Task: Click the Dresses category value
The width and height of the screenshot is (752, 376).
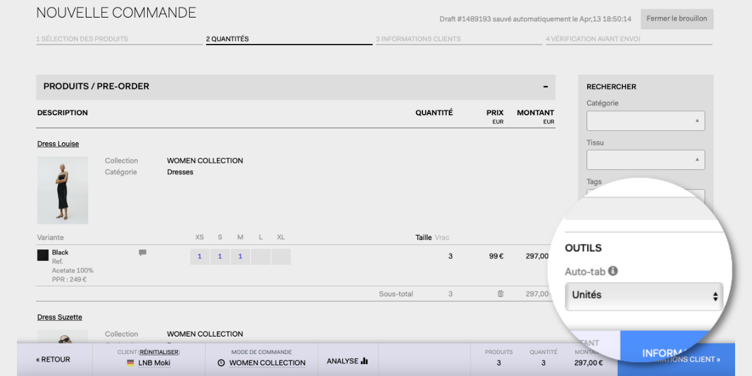Action: pos(180,172)
